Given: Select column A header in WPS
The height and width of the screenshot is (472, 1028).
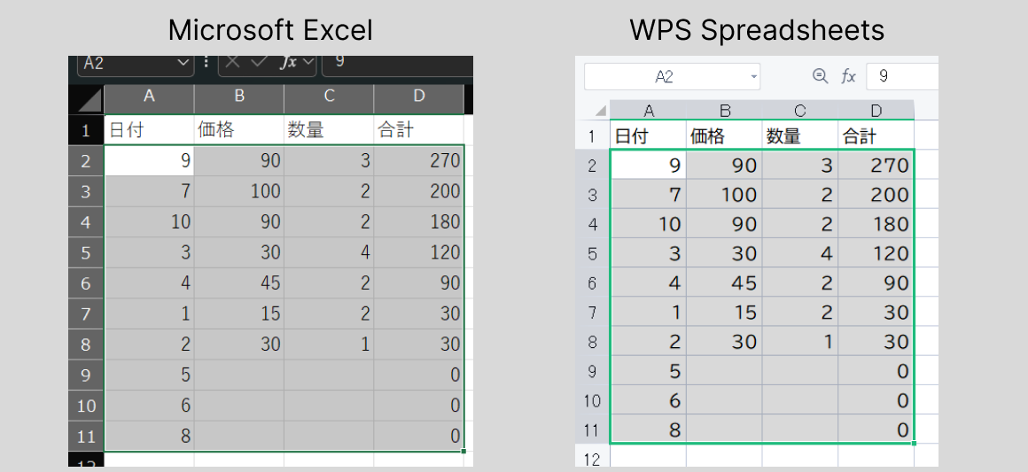Looking at the screenshot, I should coord(649,110).
